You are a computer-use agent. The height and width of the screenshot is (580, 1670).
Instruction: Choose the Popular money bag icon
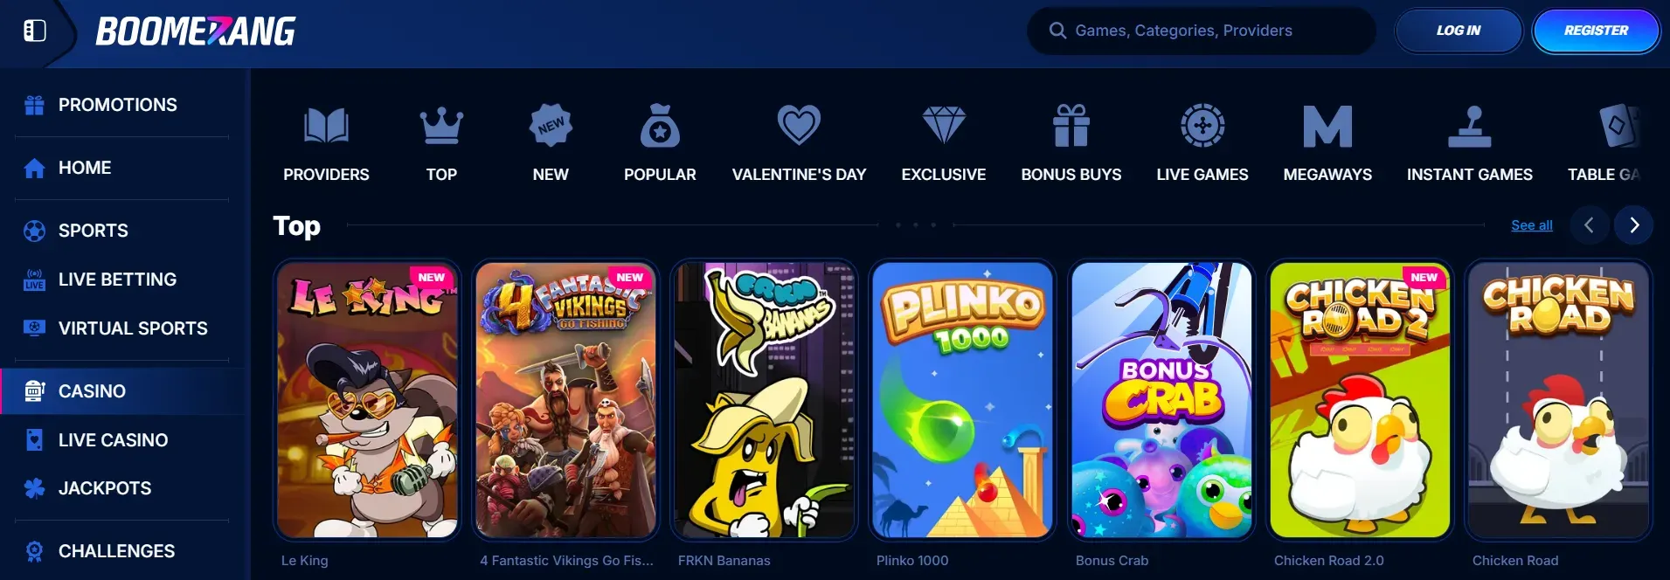660,126
